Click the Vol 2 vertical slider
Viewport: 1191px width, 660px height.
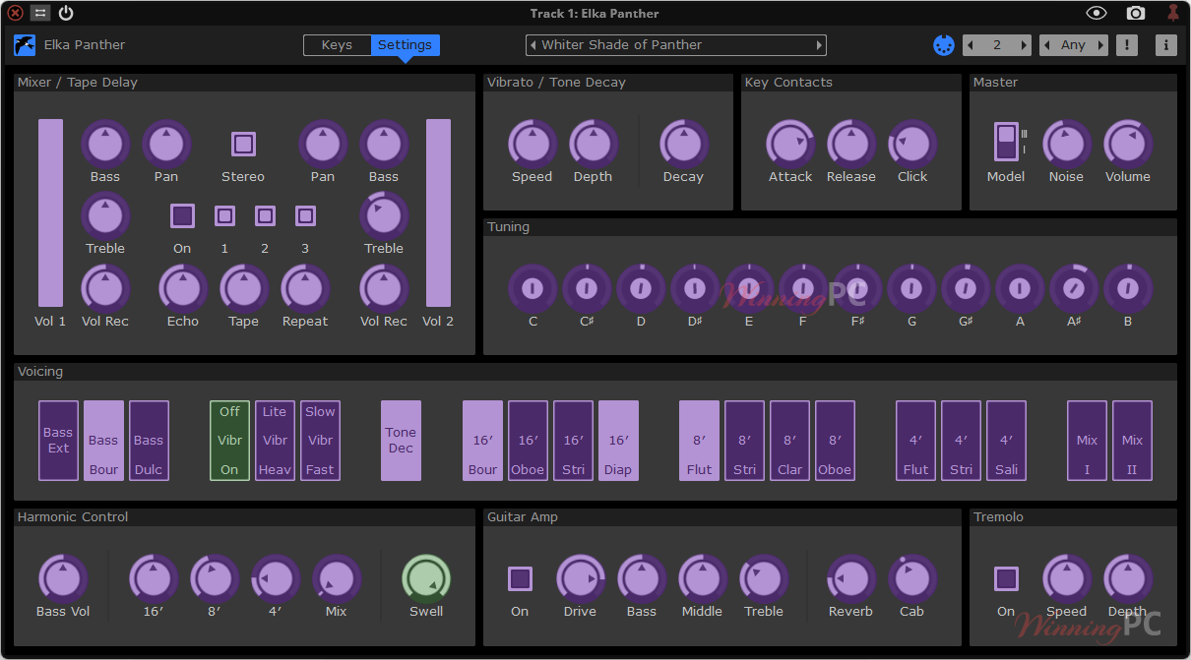[438, 213]
